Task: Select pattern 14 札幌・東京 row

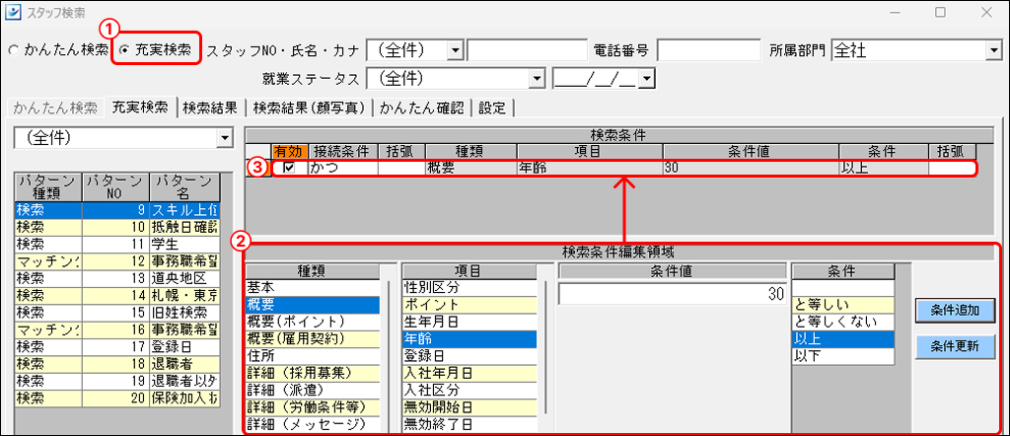Action: point(116,296)
